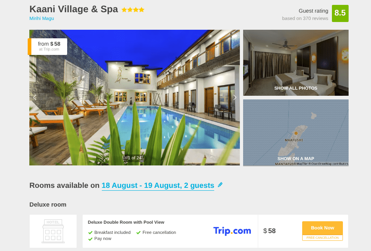Click the Pay now checkmark

90,239
